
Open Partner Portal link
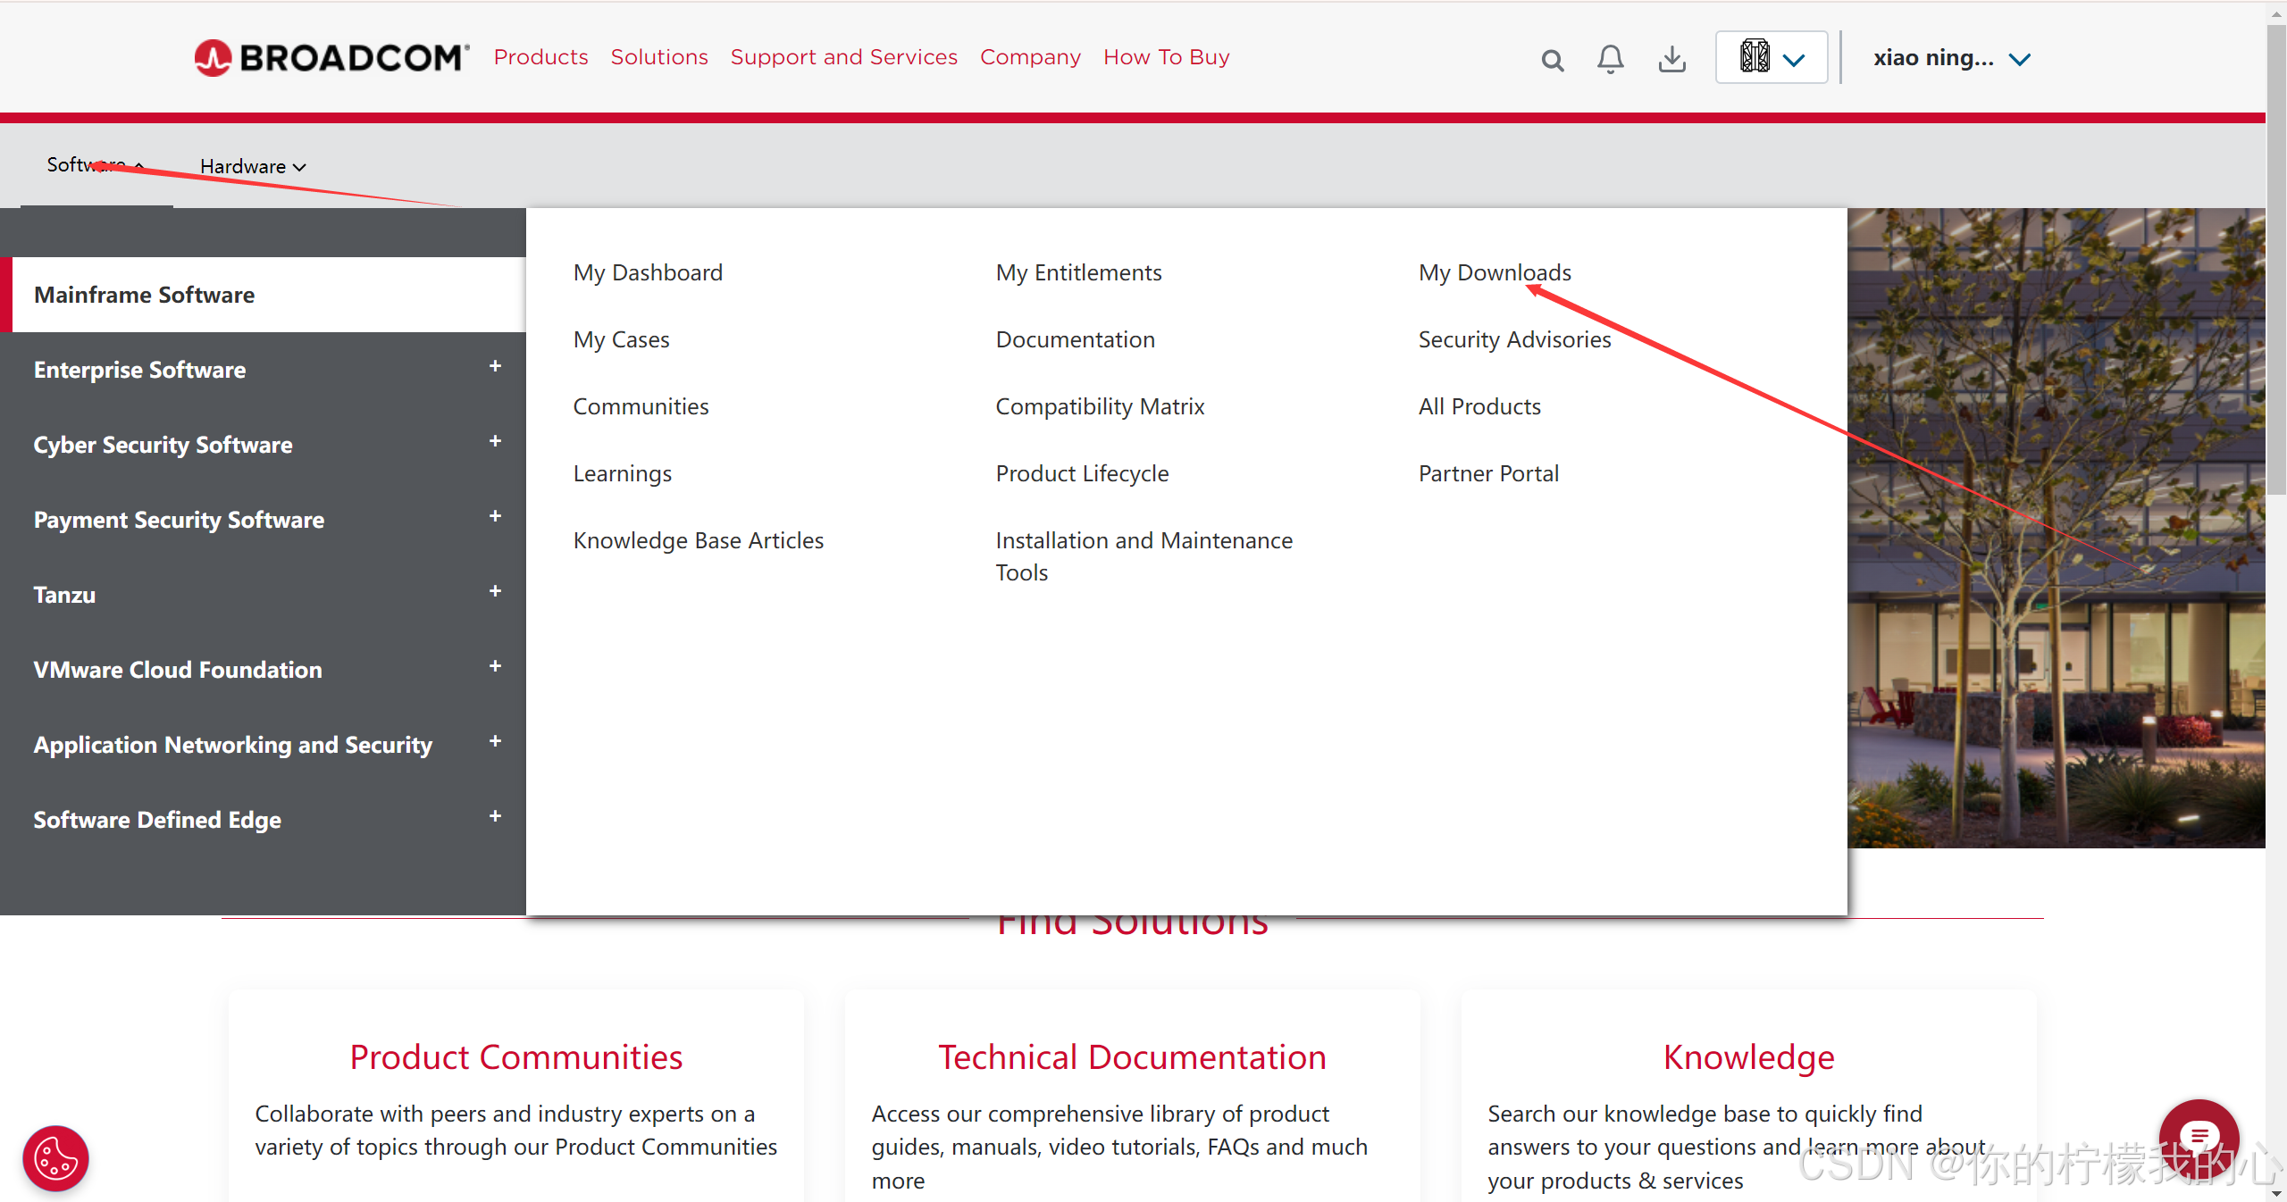(1488, 473)
